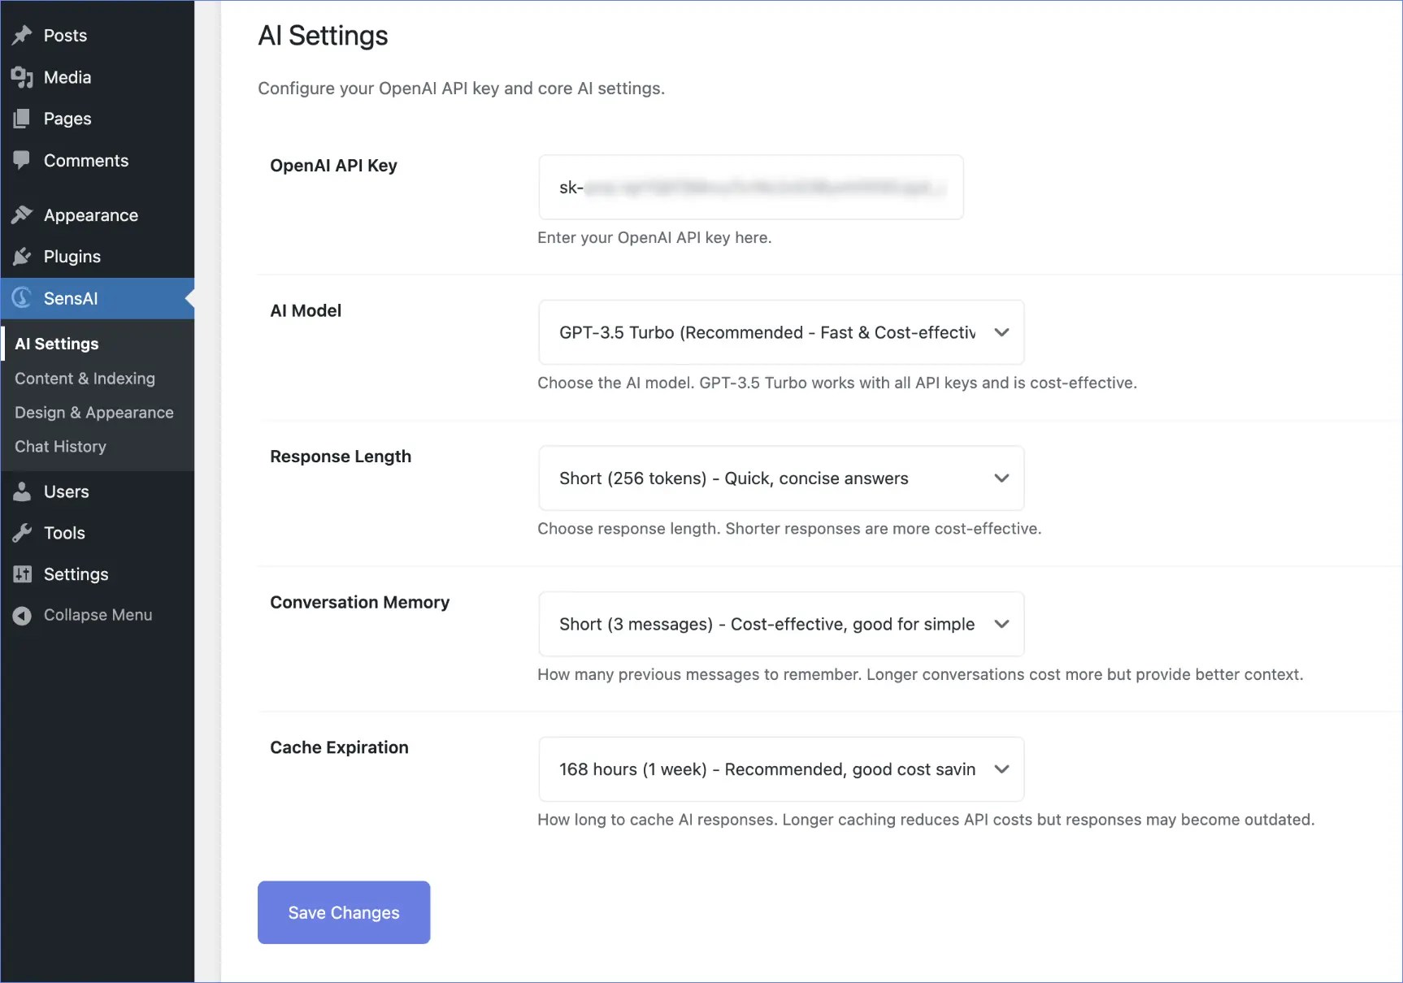This screenshot has height=983, width=1403.
Task: Click the 'AI Model' label
Action: pos(306,310)
